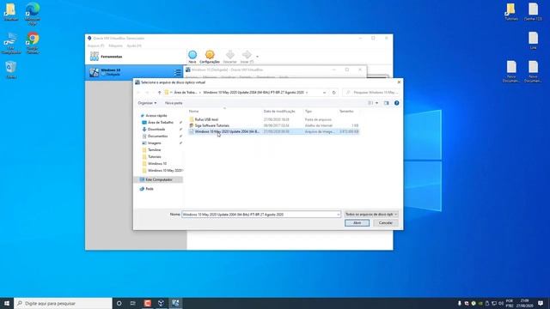Open Arquivo menu in VirtualBox Manager
Viewport: 550px width, 309px height.
coord(95,45)
